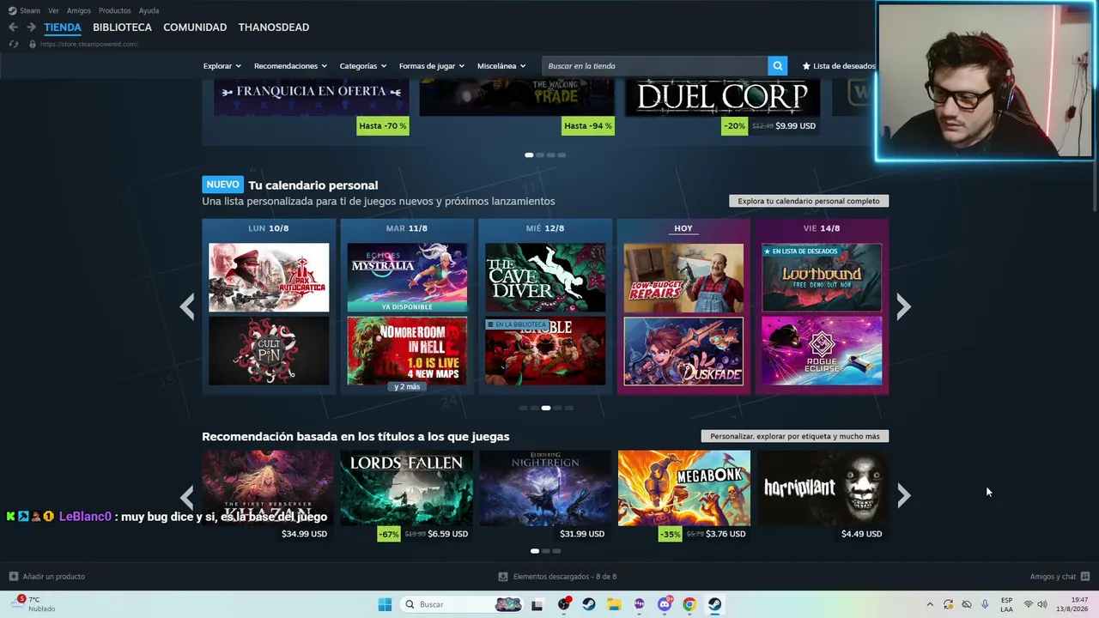Open the Echoes of Mystralia thumbnail
1099x618 pixels.
(x=407, y=277)
